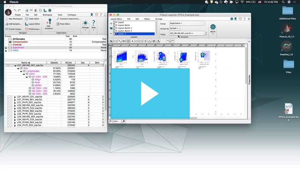This screenshot has width=300, height=187.
Task: Click the Value iteration stepper arrows
Action: coord(206,34)
